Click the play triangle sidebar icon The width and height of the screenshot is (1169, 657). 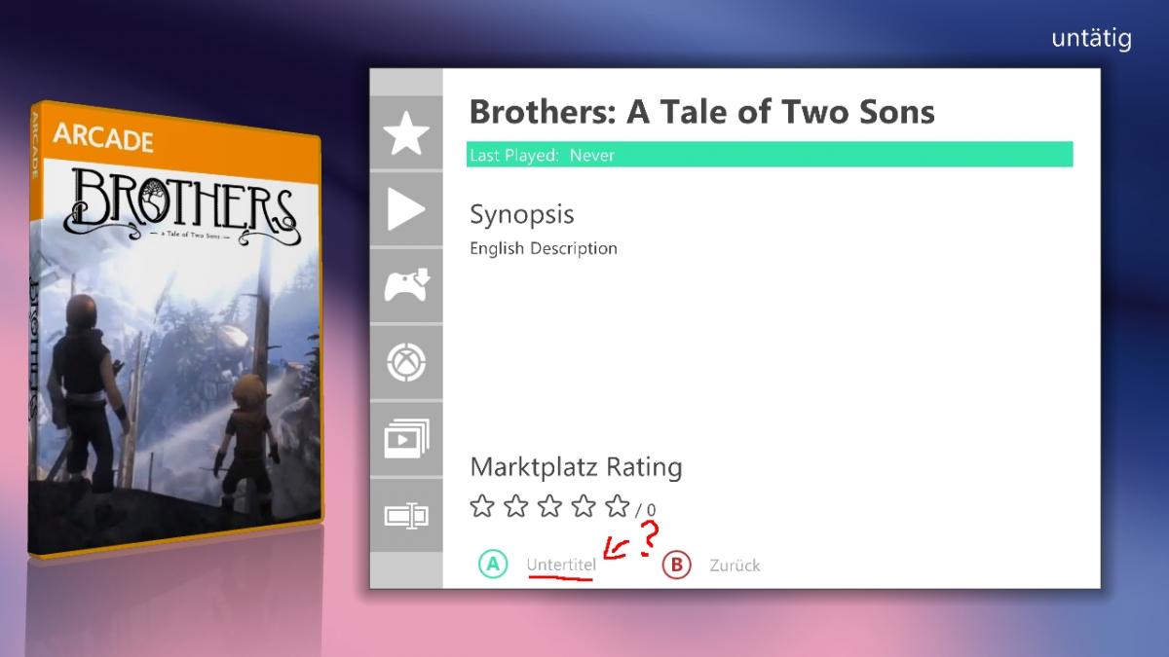coord(406,210)
